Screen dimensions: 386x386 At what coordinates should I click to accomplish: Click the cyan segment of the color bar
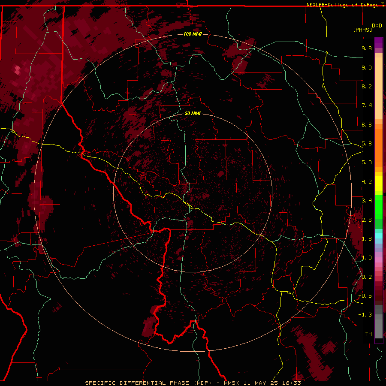click(x=379, y=235)
